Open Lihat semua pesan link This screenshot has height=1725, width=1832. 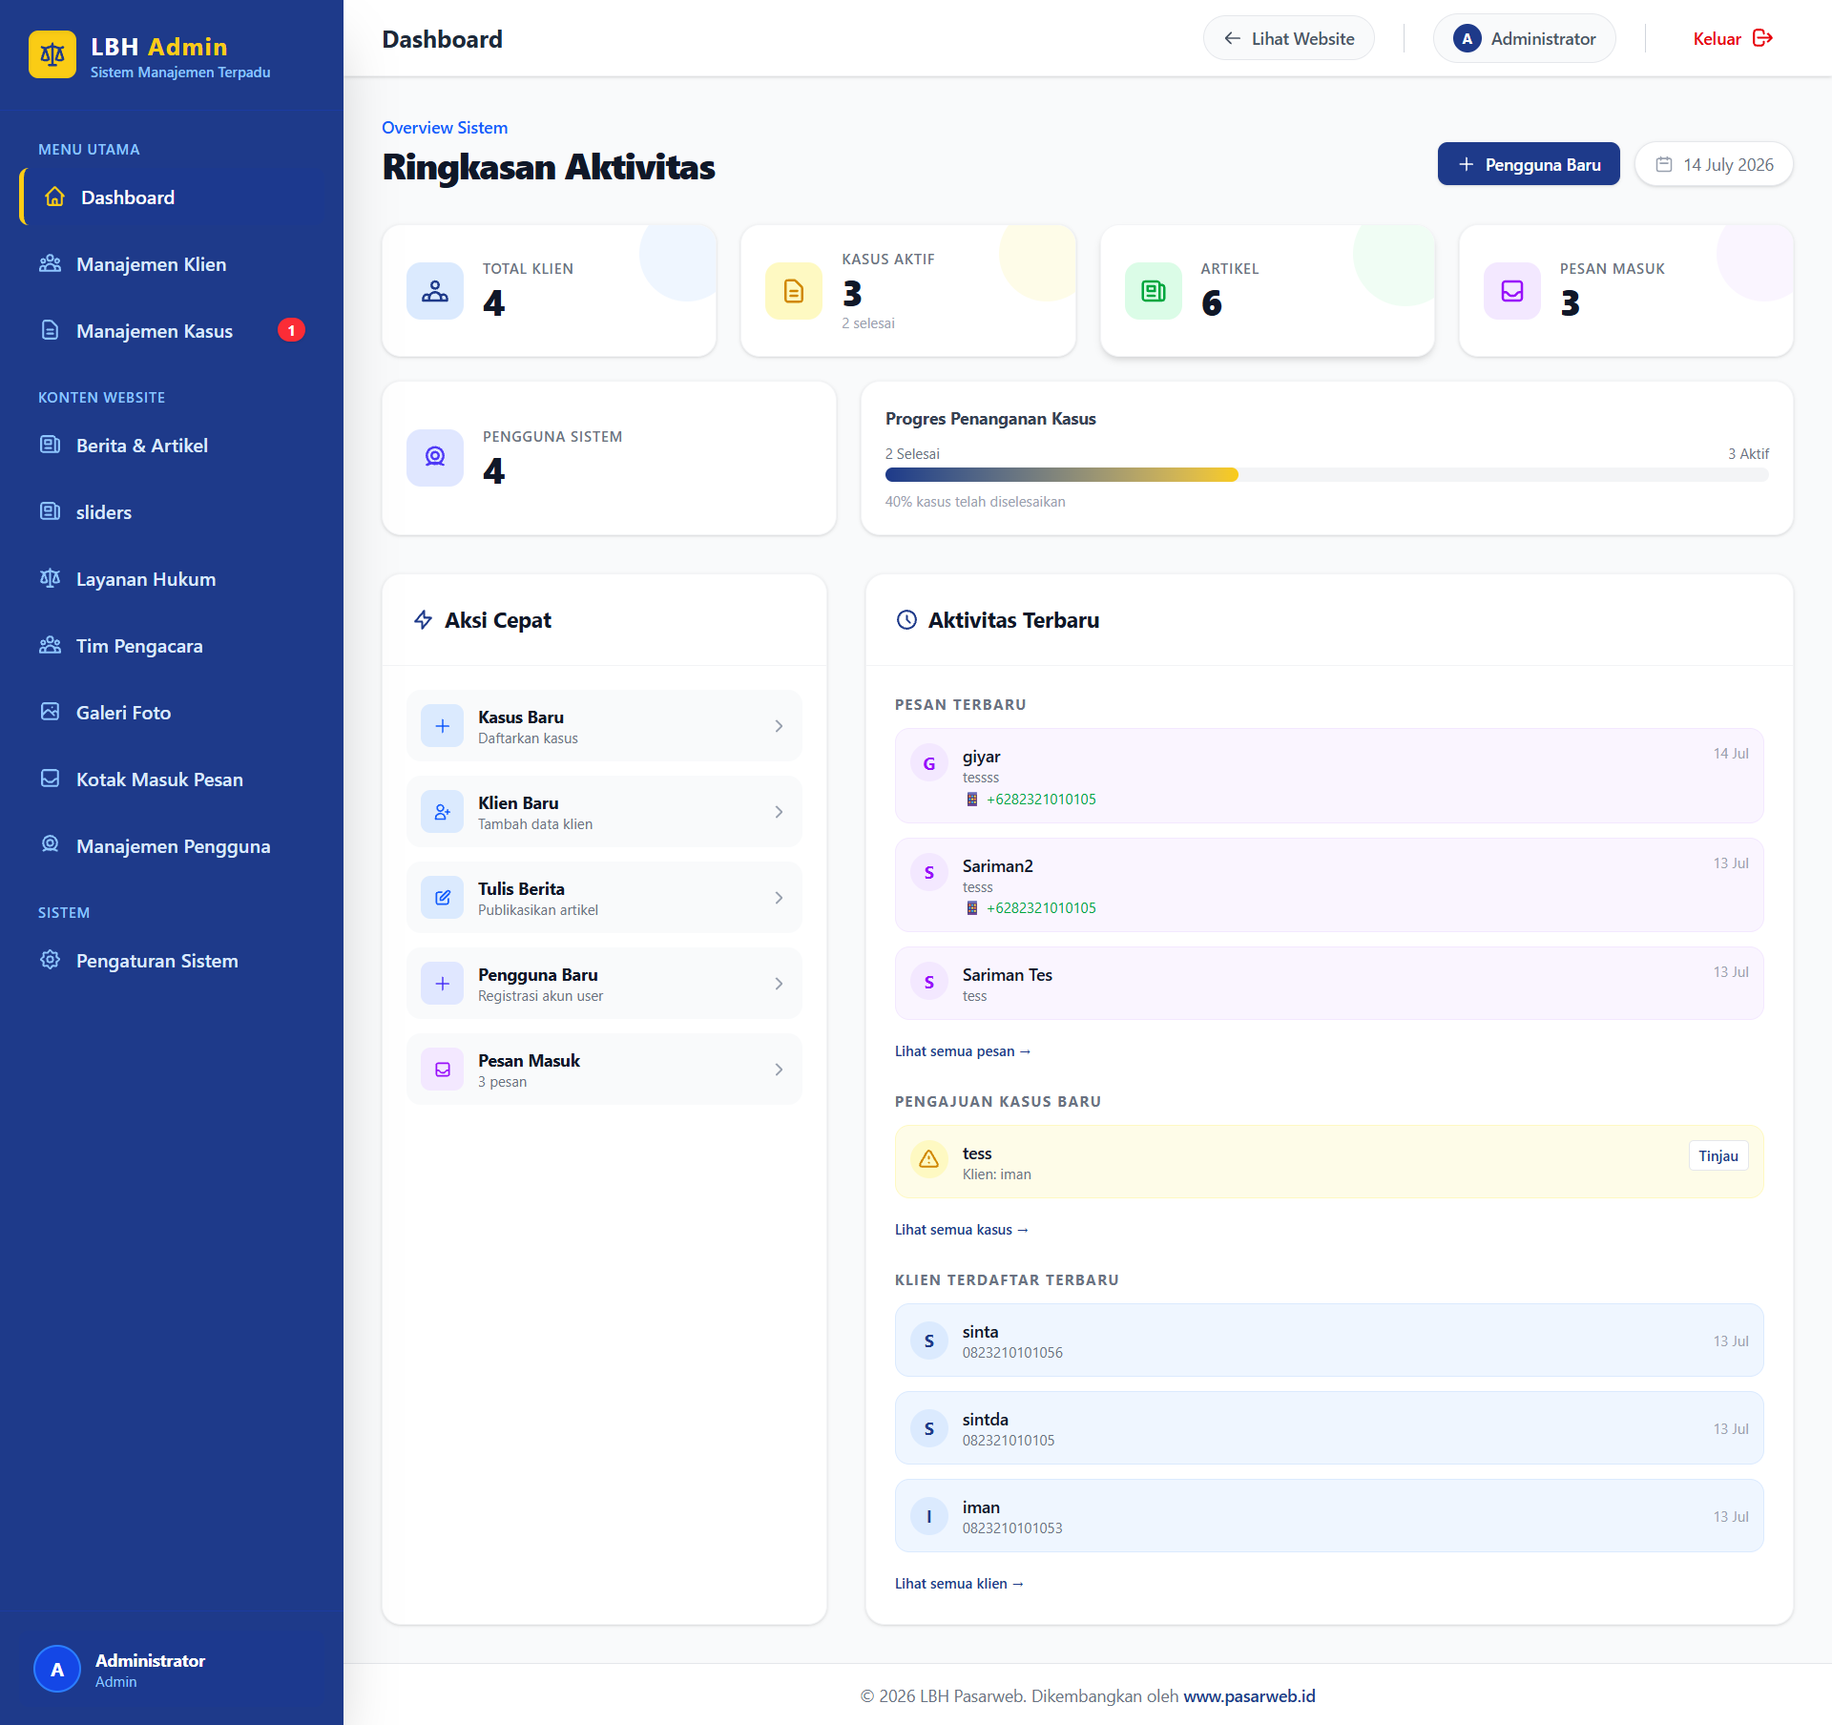tap(962, 1050)
